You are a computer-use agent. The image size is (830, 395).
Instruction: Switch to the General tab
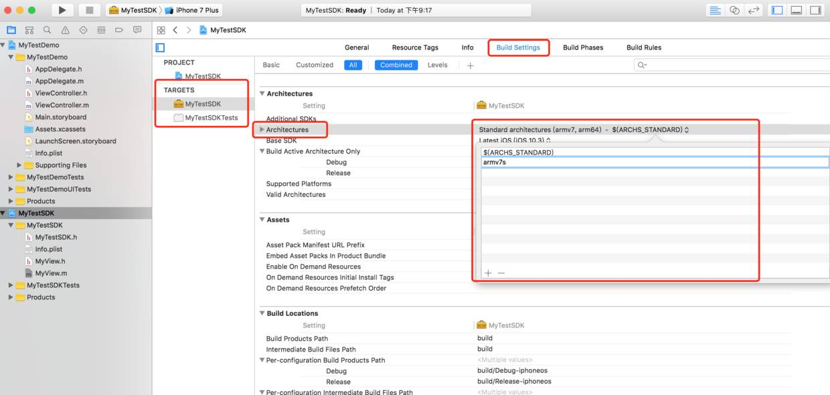(x=357, y=48)
